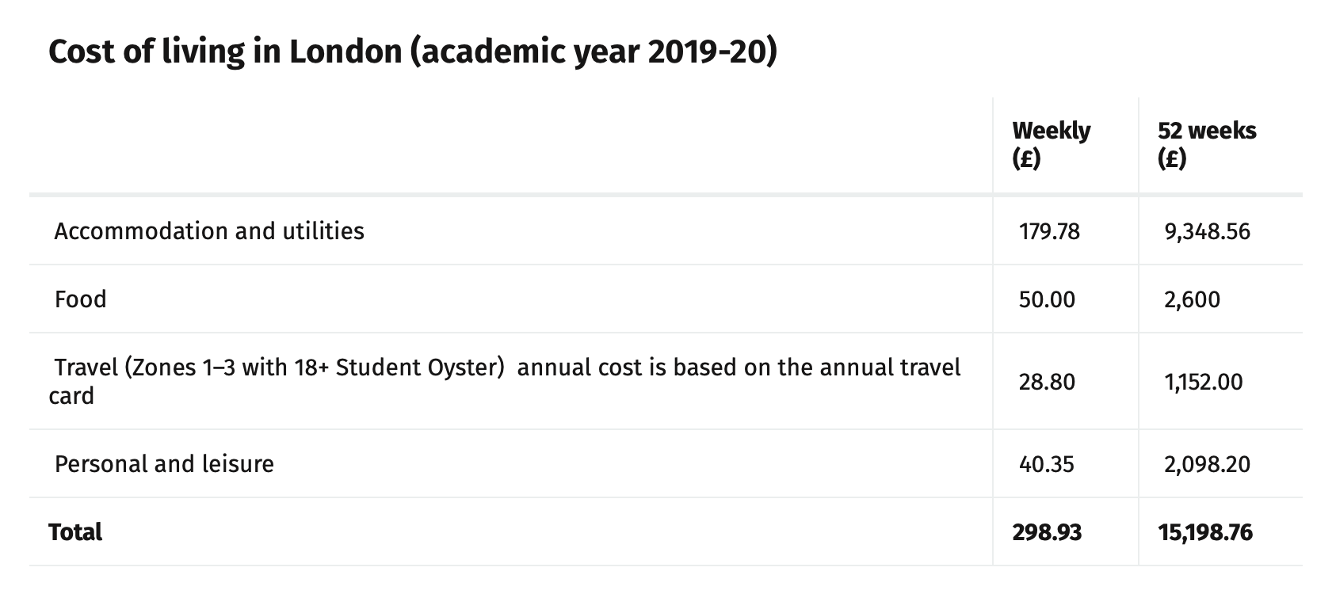Click the 2,600 annual food cost
The width and height of the screenshot is (1336, 594).
click(x=1192, y=299)
